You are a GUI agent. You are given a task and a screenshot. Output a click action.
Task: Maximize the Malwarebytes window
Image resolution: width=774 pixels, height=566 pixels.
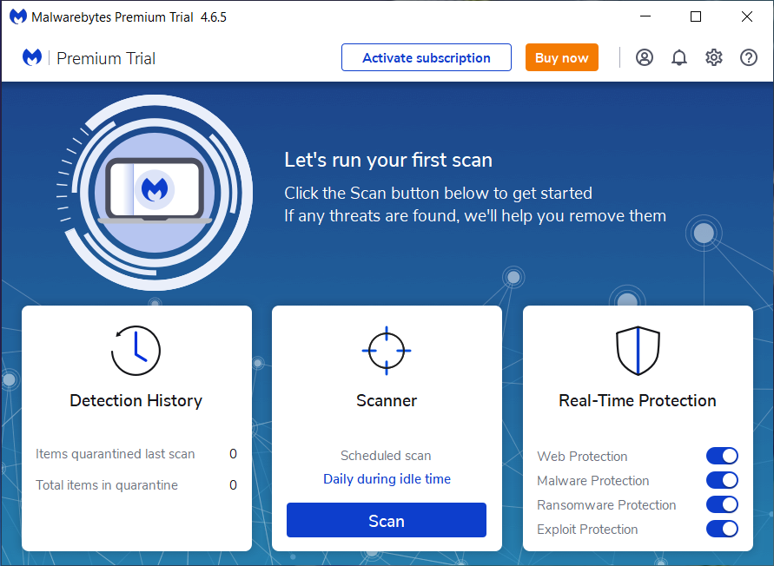click(x=696, y=16)
